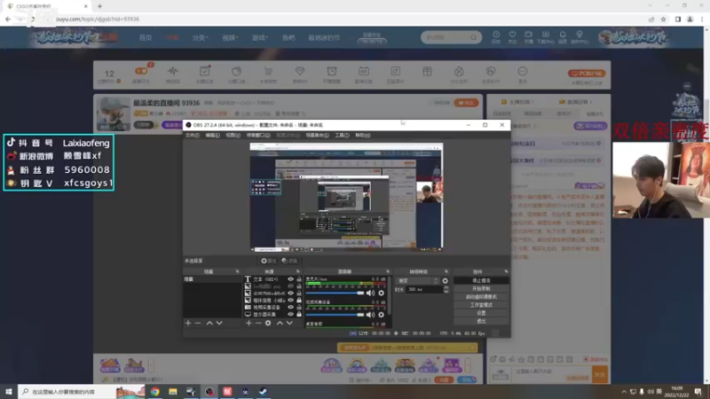
Task: Move source down in sources toolbar
Action: tap(289, 323)
